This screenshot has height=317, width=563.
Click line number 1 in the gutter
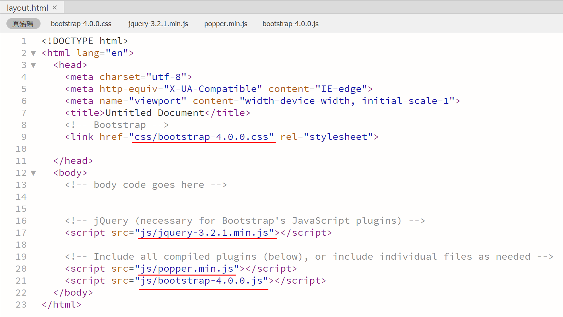24,41
